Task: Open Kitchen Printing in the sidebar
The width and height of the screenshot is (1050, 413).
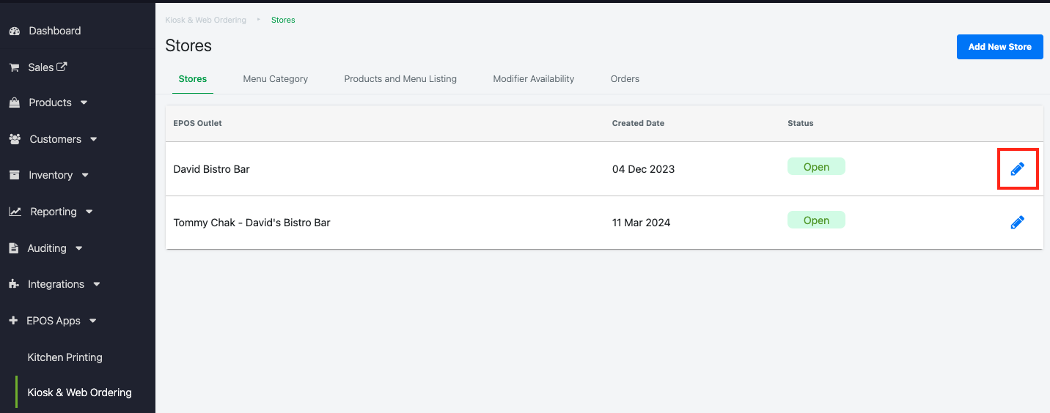Action: [65, 357]
